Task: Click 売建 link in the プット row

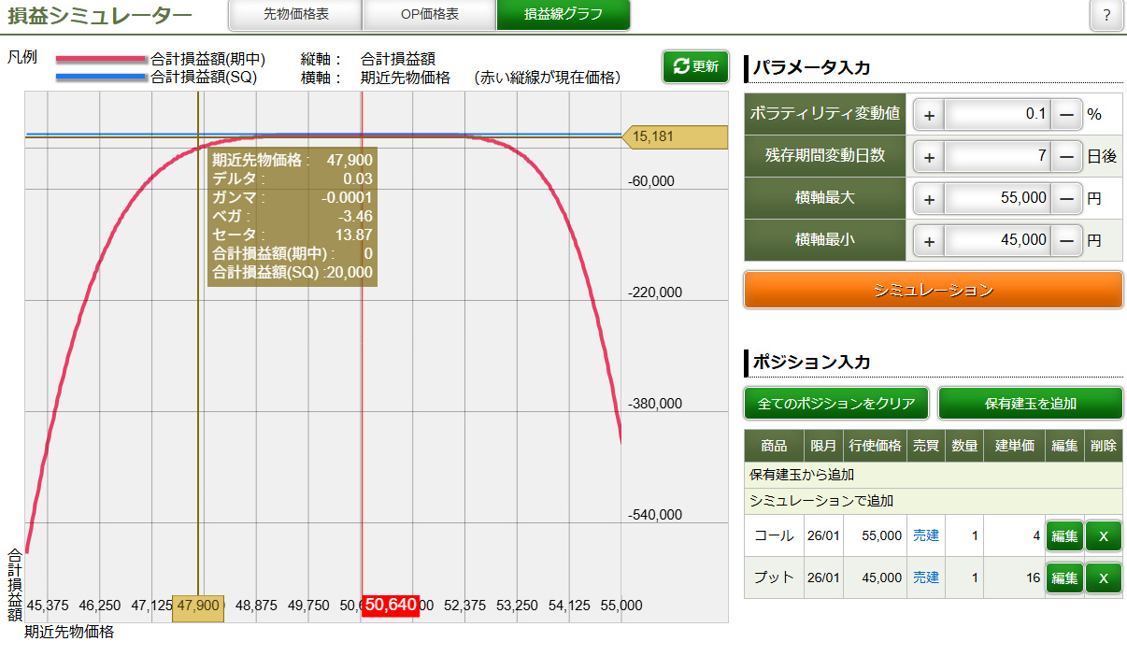Action: coord(925,578)
